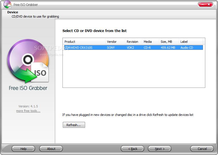Sort by the Label column header

click(191, 42)
